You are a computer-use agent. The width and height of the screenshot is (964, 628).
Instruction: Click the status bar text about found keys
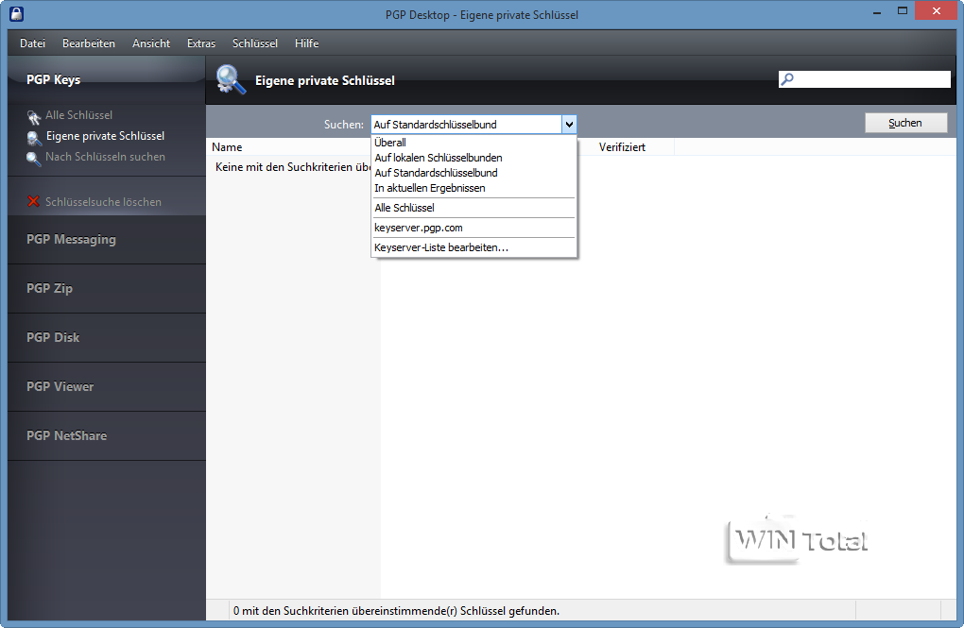(397, 611)
